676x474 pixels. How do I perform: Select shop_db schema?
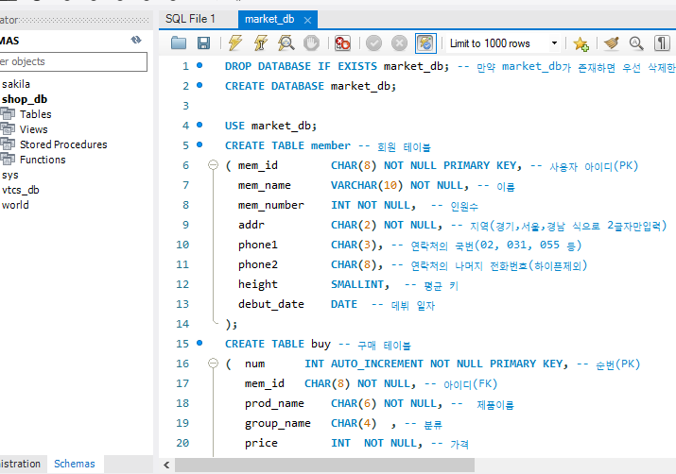coord(25,99)
